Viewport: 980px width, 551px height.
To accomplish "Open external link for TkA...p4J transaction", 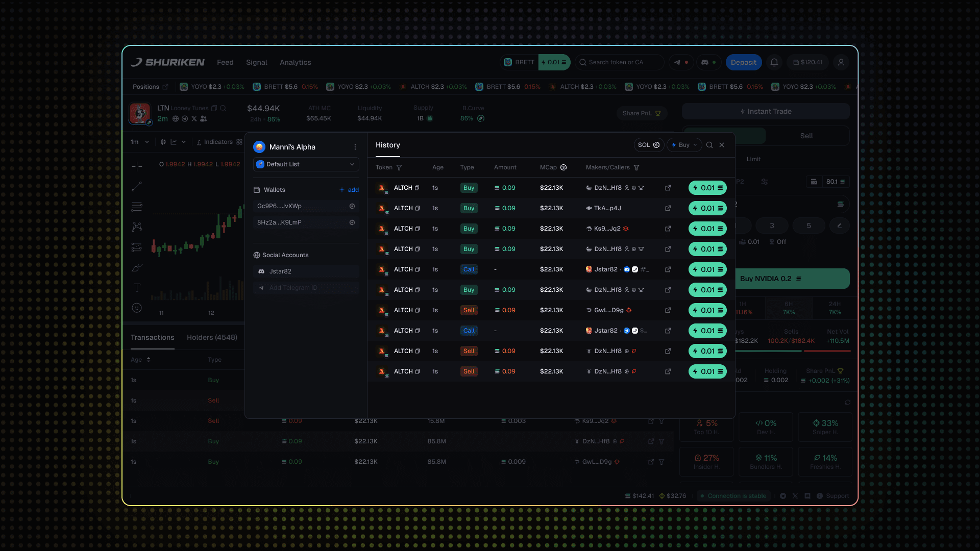I will coord(668,208).
